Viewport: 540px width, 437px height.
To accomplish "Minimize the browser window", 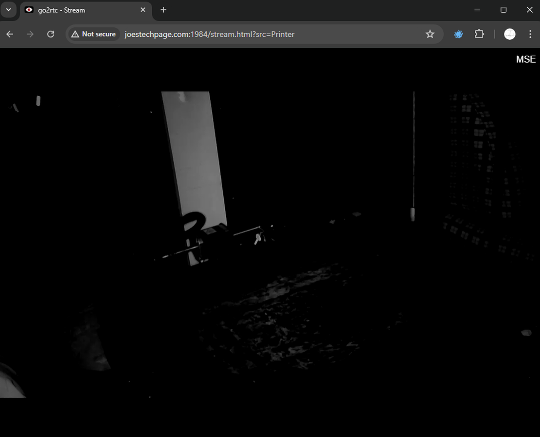I will (x=477, y=10).
